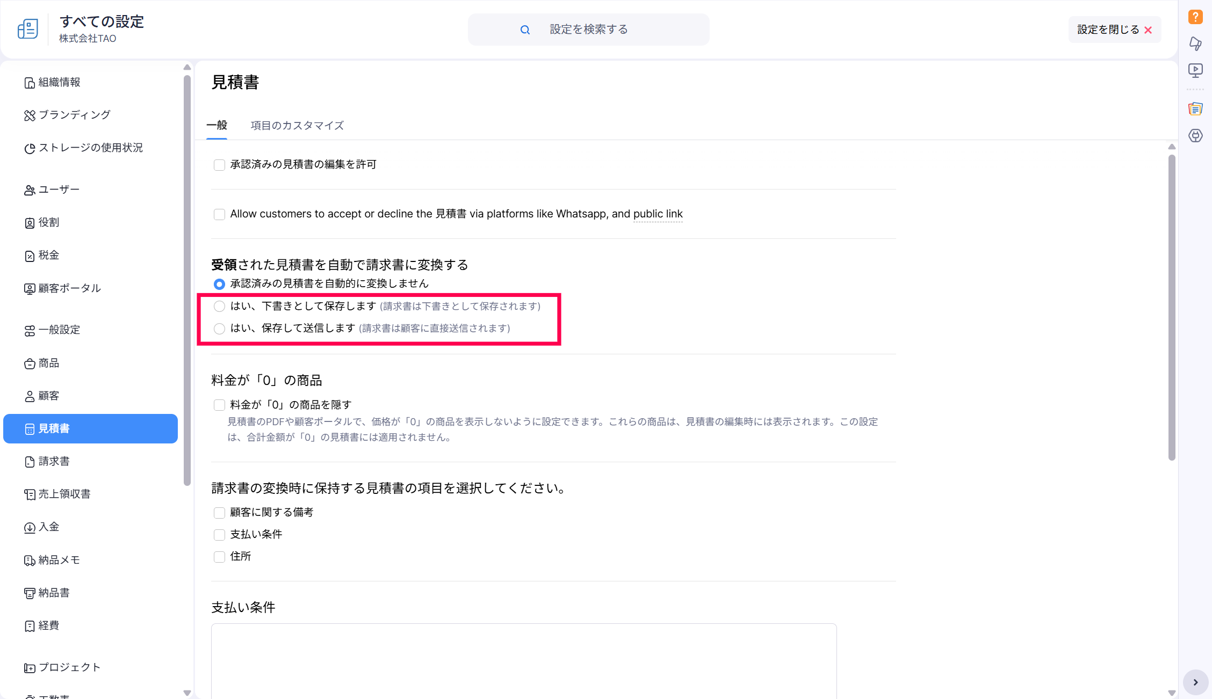Tick the 支払い条件 retain checkbox

pyautogui.click(x=219, y=535)
